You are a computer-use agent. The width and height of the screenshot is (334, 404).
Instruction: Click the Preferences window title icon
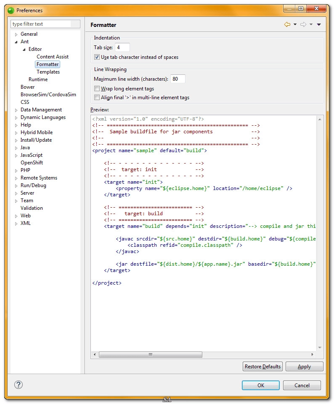coord(11,11)
